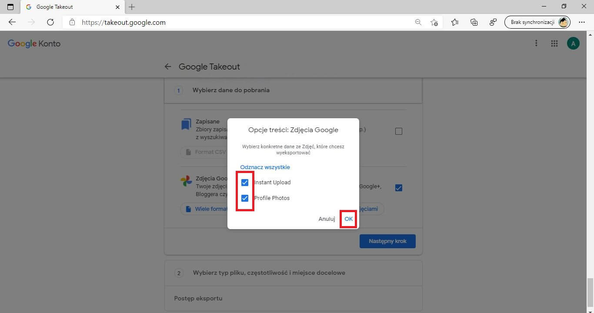Open the Google account vertical dots menu
This screenshot has height=313, width=594.
[536, 43]
